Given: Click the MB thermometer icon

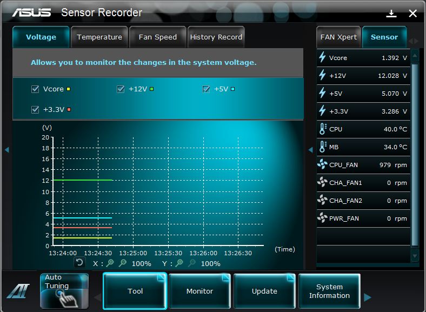Looking at the screenshot, I should click(323, 147).
